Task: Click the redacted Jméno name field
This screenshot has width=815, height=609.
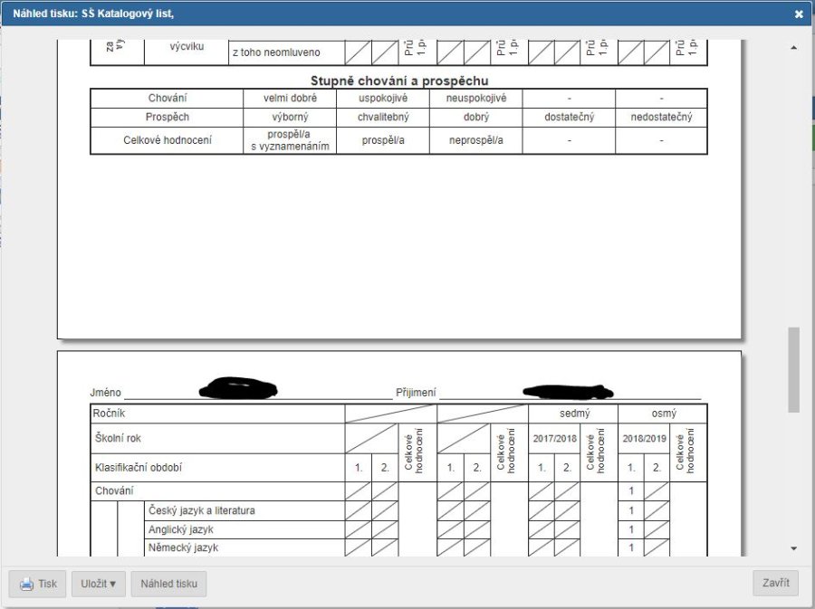Action: point(240,390)
